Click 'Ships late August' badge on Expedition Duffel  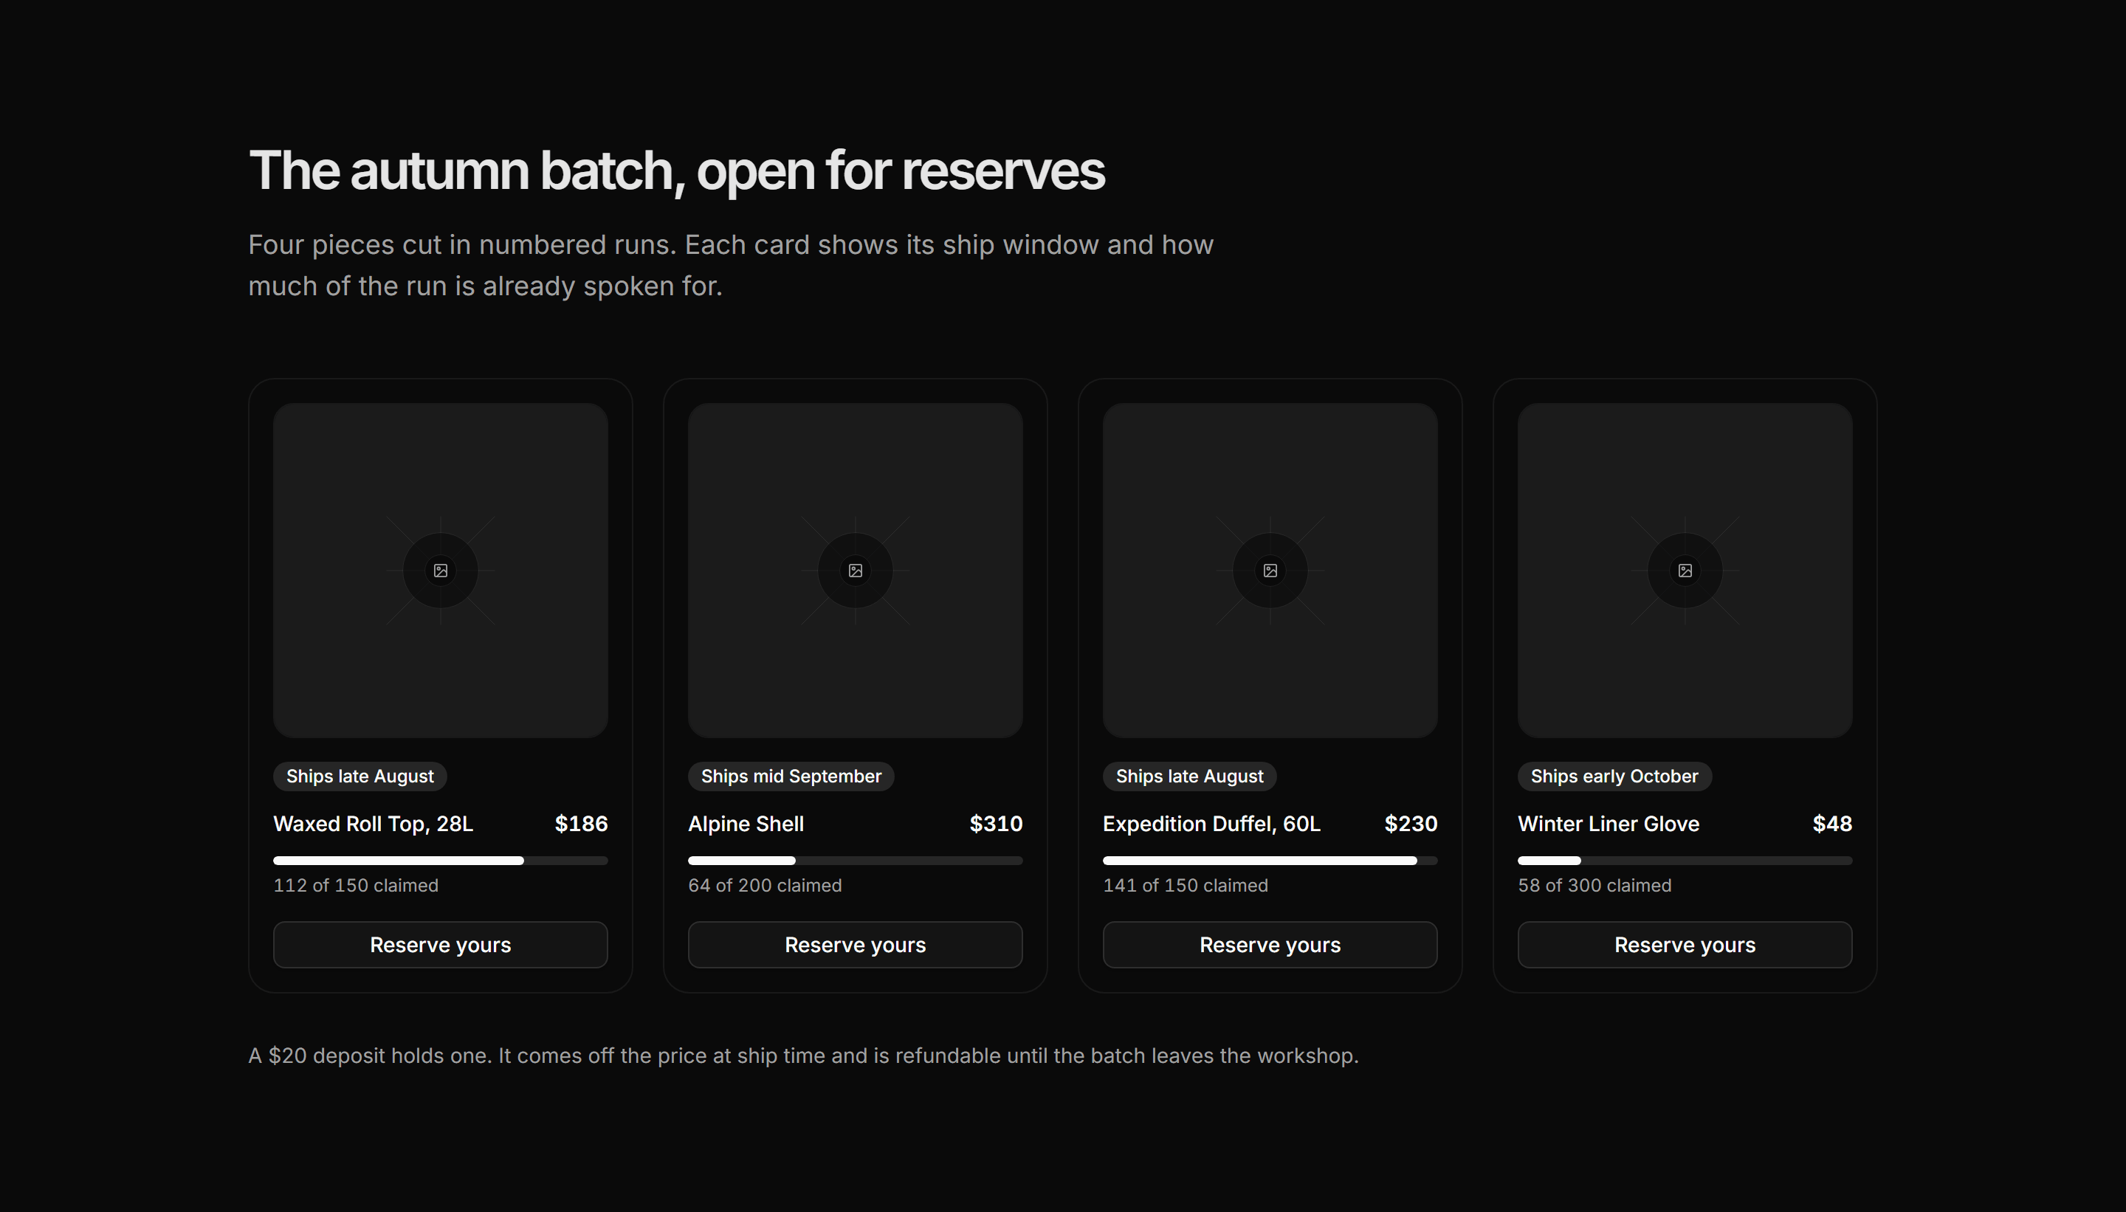click(x=1189, y=777)
